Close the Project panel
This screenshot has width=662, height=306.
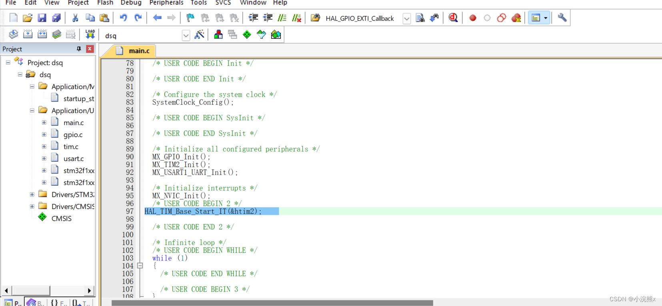[90, 49]
